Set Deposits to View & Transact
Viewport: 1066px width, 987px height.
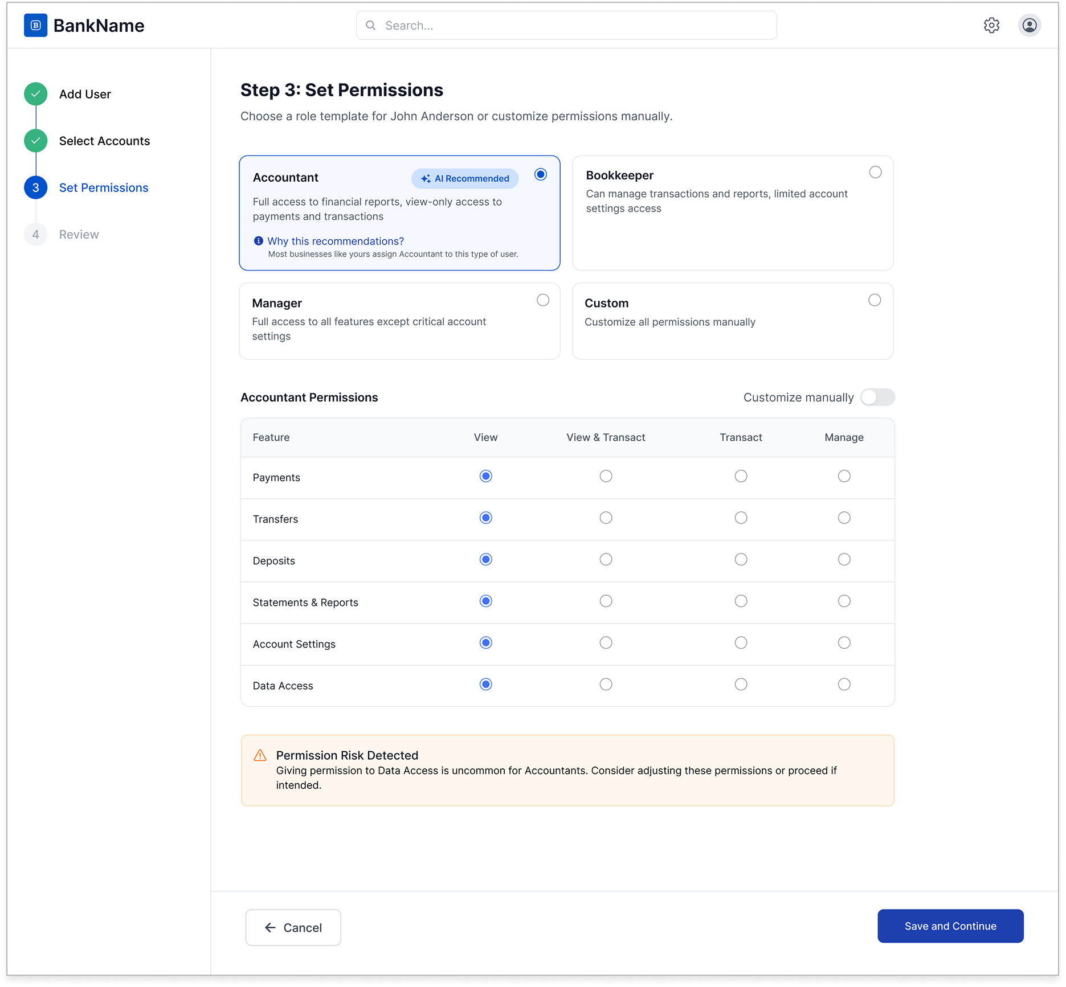(606, 559)
